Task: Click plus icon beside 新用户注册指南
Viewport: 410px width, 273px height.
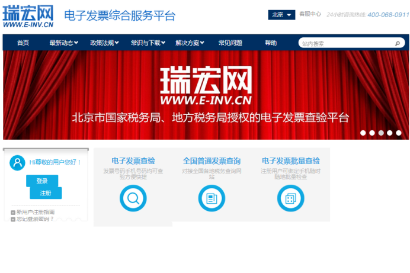Action: point(13,212)
